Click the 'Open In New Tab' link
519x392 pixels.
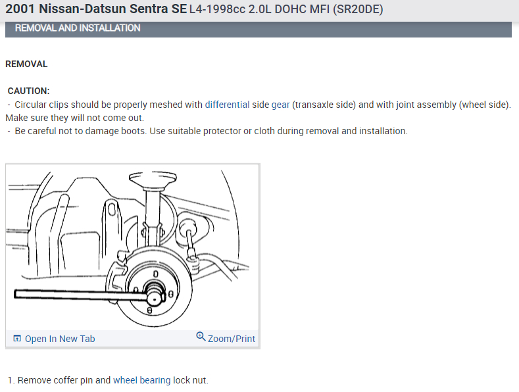pyautogui.click(x=60, y=339)
